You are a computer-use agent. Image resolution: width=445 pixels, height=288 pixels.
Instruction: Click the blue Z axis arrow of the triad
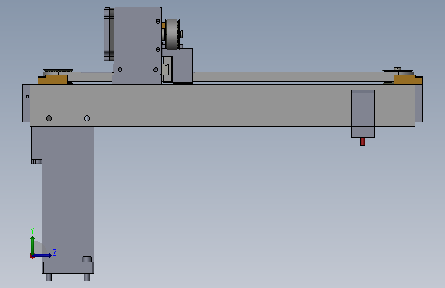tap(42, 255)
